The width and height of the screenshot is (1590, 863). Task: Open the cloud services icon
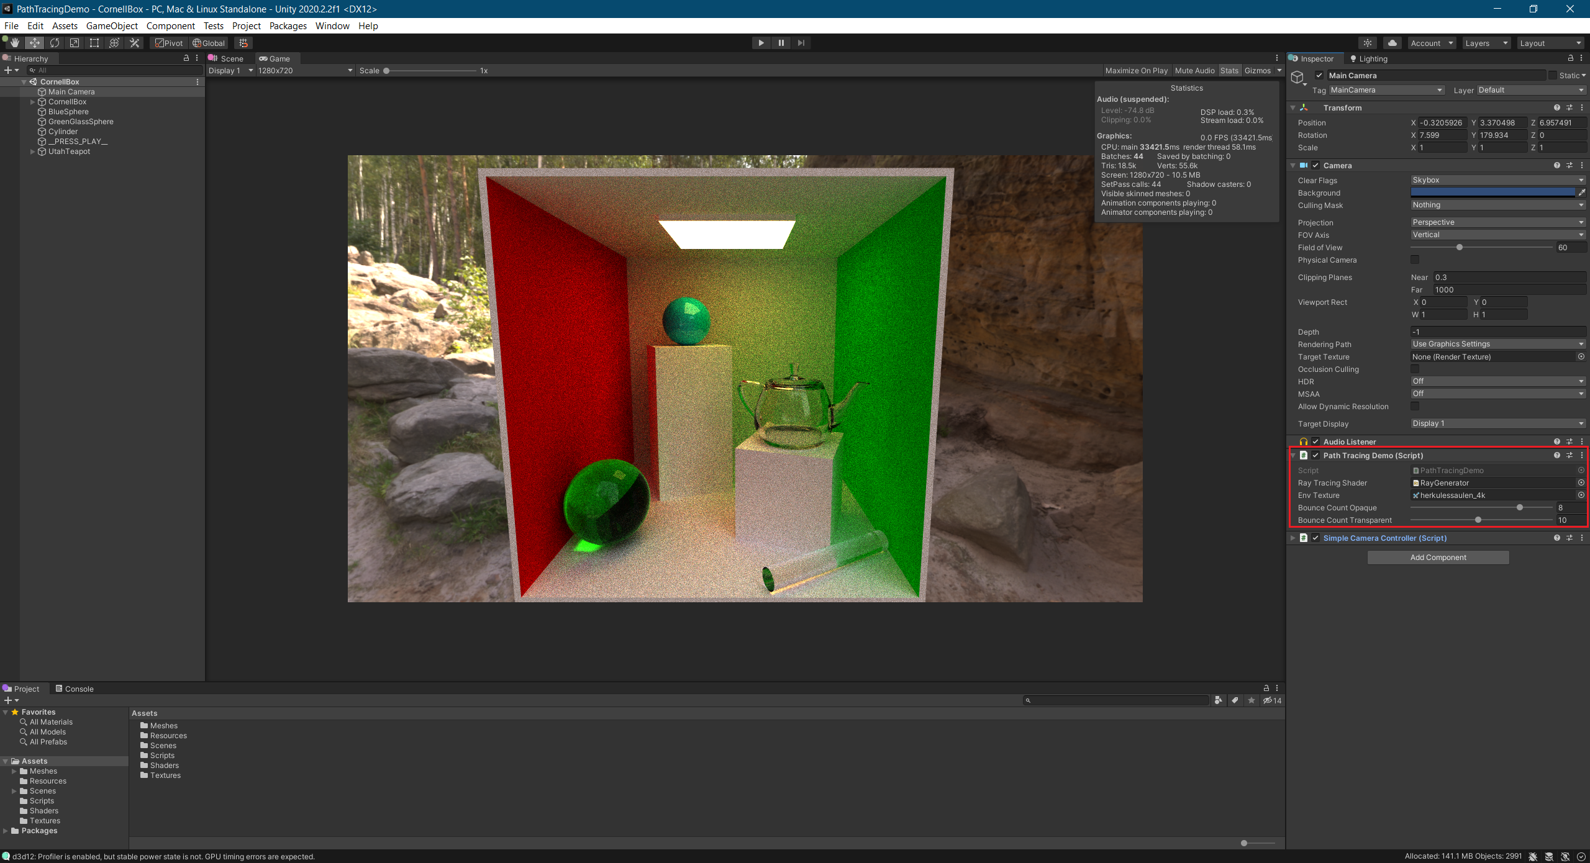(1392, 43)
